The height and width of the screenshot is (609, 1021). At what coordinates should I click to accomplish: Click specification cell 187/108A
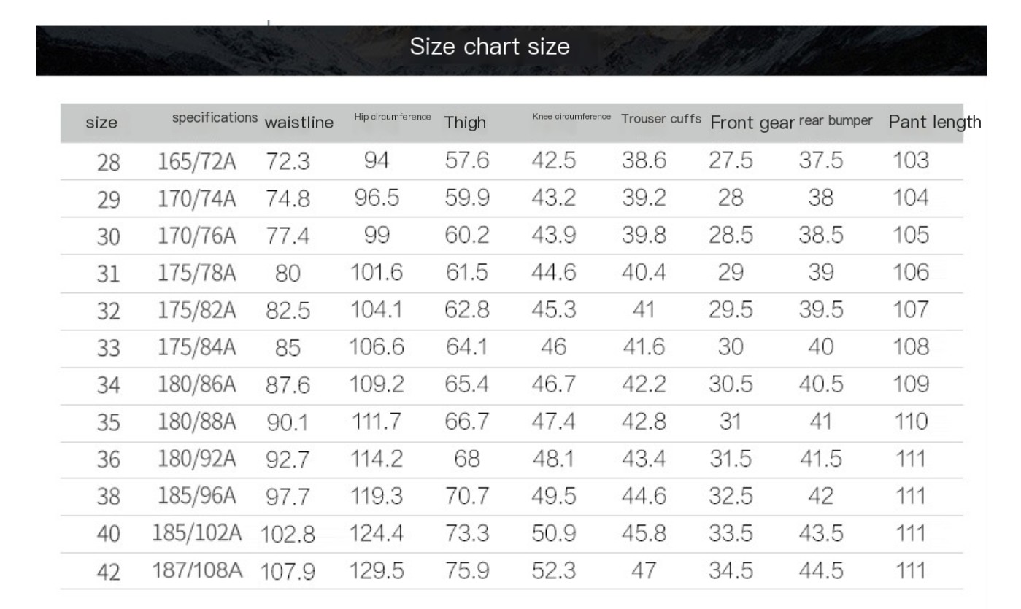click(x=196, y=570)
